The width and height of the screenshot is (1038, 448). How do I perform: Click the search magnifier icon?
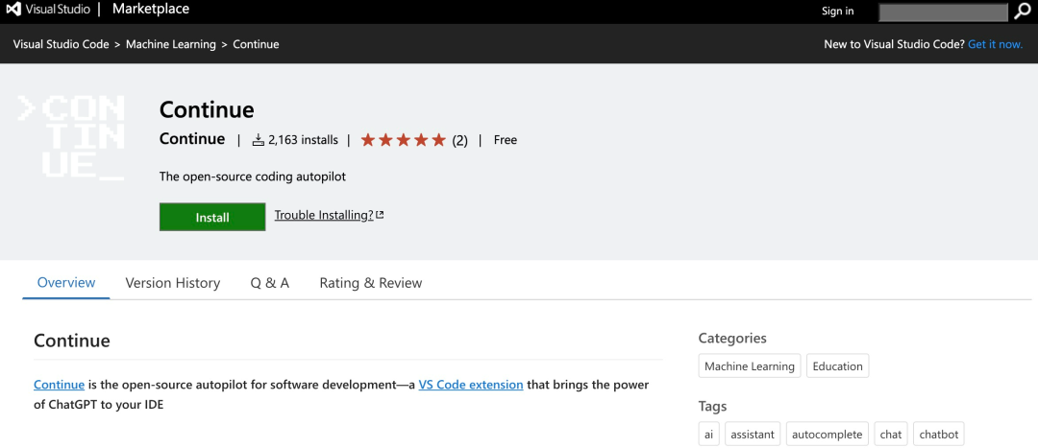click(x=1022, y=11)
